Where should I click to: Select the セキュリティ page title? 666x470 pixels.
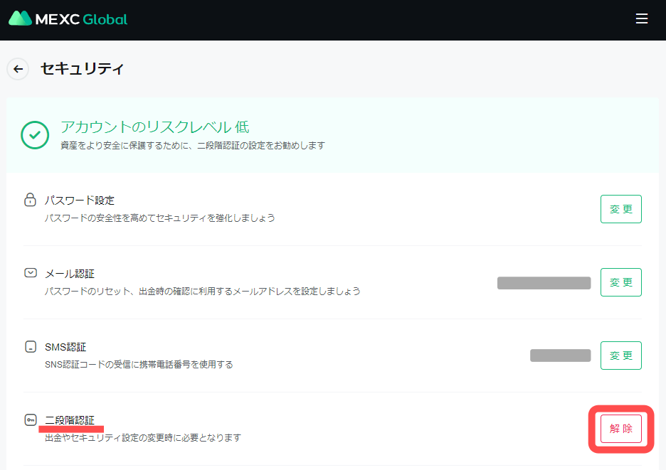click(x=82, y=68)
